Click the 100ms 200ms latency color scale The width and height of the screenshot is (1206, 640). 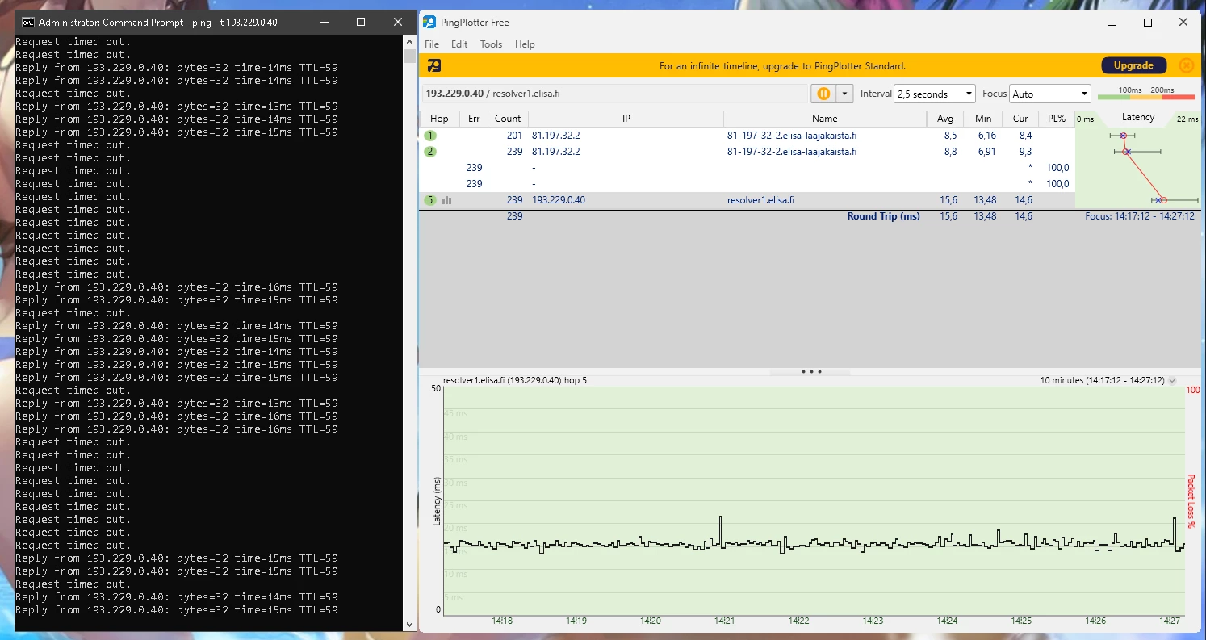(1145, 94)
